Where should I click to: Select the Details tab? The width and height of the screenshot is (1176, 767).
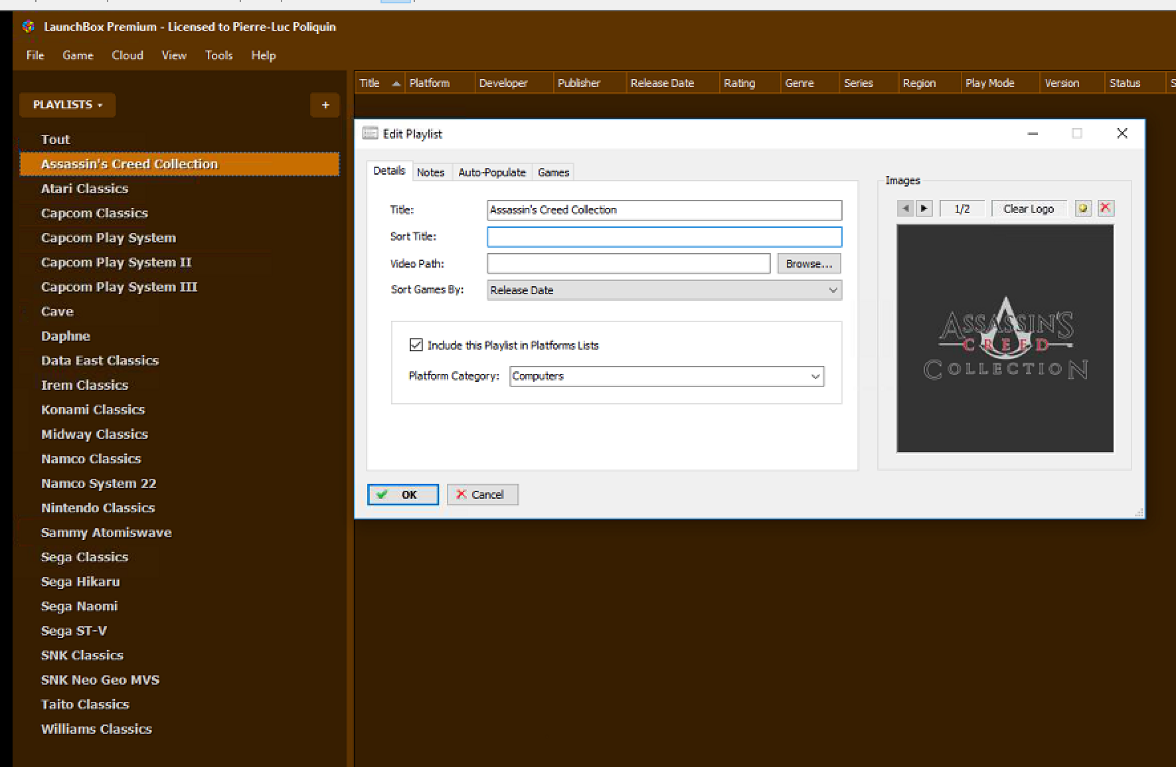pyautogui.click(x=389, y=171)
